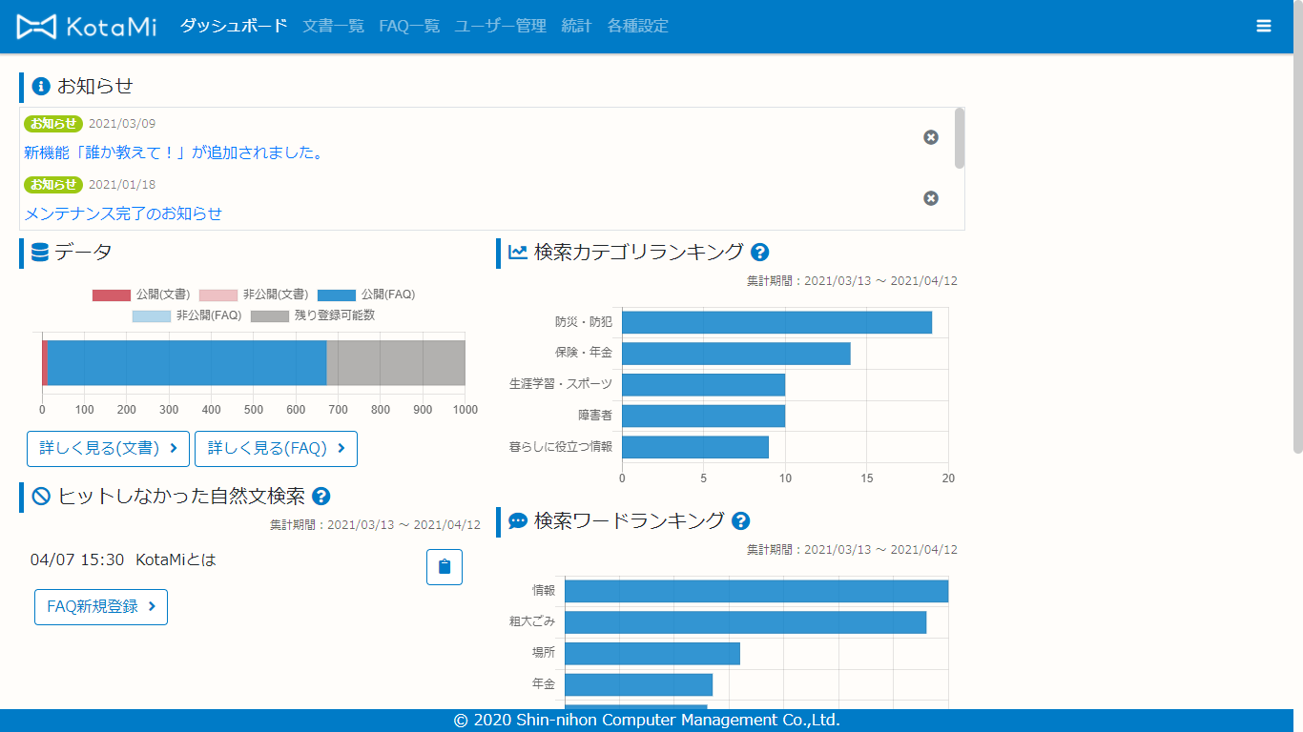Toggle 公開(文書) legend in data chart
1303x732 pixels.
point(140,295)
